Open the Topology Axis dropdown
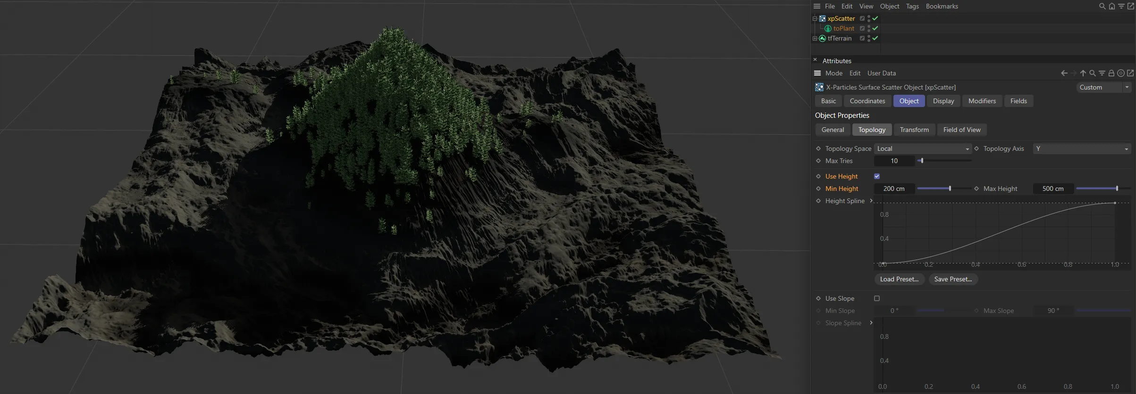The width and height of the screenshot is (1136, 394). coord(1082,148)
